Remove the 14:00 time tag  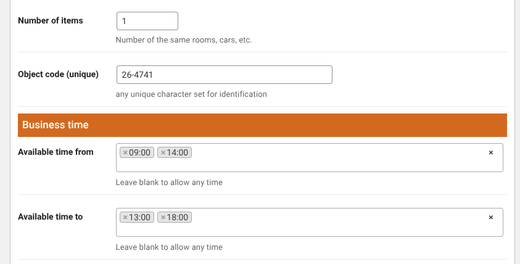[x=163, y=152]
